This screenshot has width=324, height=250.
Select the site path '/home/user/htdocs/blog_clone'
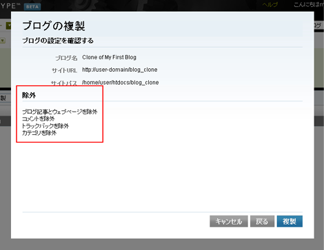(x=121, y=83)
